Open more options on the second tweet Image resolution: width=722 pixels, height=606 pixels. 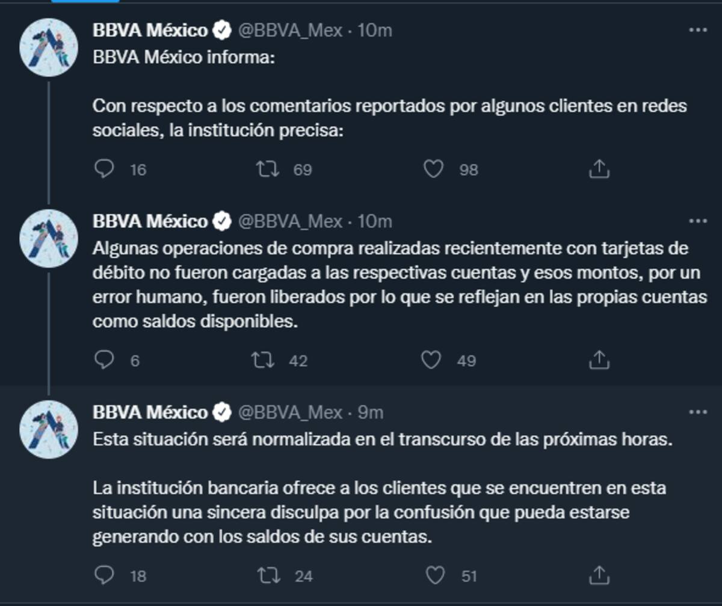(x=697, y=221)
